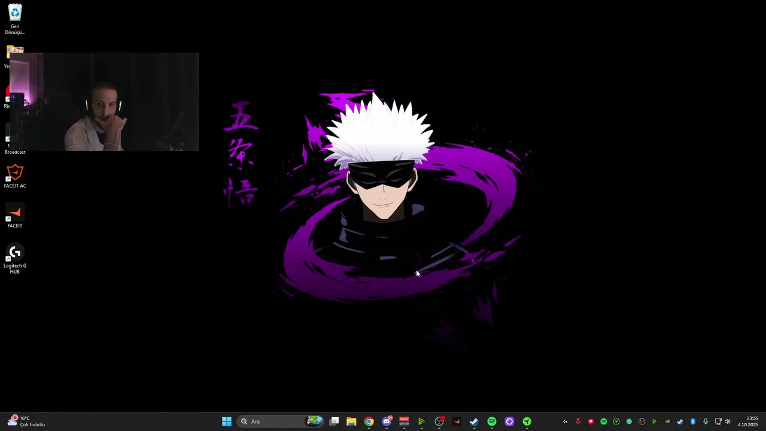The height and width of the screenshot is (431, 766).
Task: Click the OBS tray icon
Action: pyautogui.click(x=642, y=421)
